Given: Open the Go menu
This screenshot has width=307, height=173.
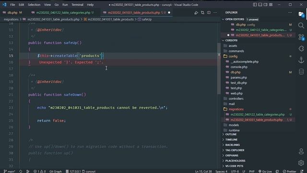Looking at the screenshot, I should 57,5.
